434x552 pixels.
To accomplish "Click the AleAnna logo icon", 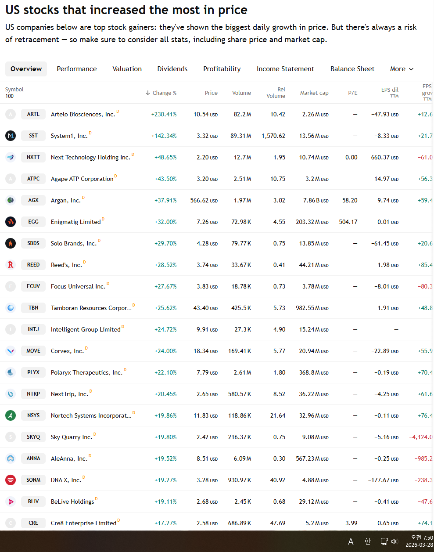I will 11,458.
